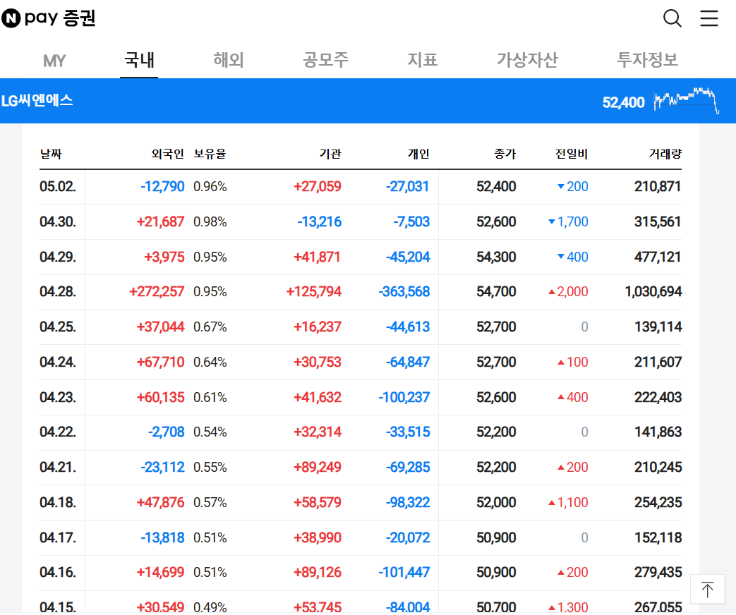Viewport: 736px width, 615px height.
Task: Select the 04.22. date cell
Action: point(58,432)
